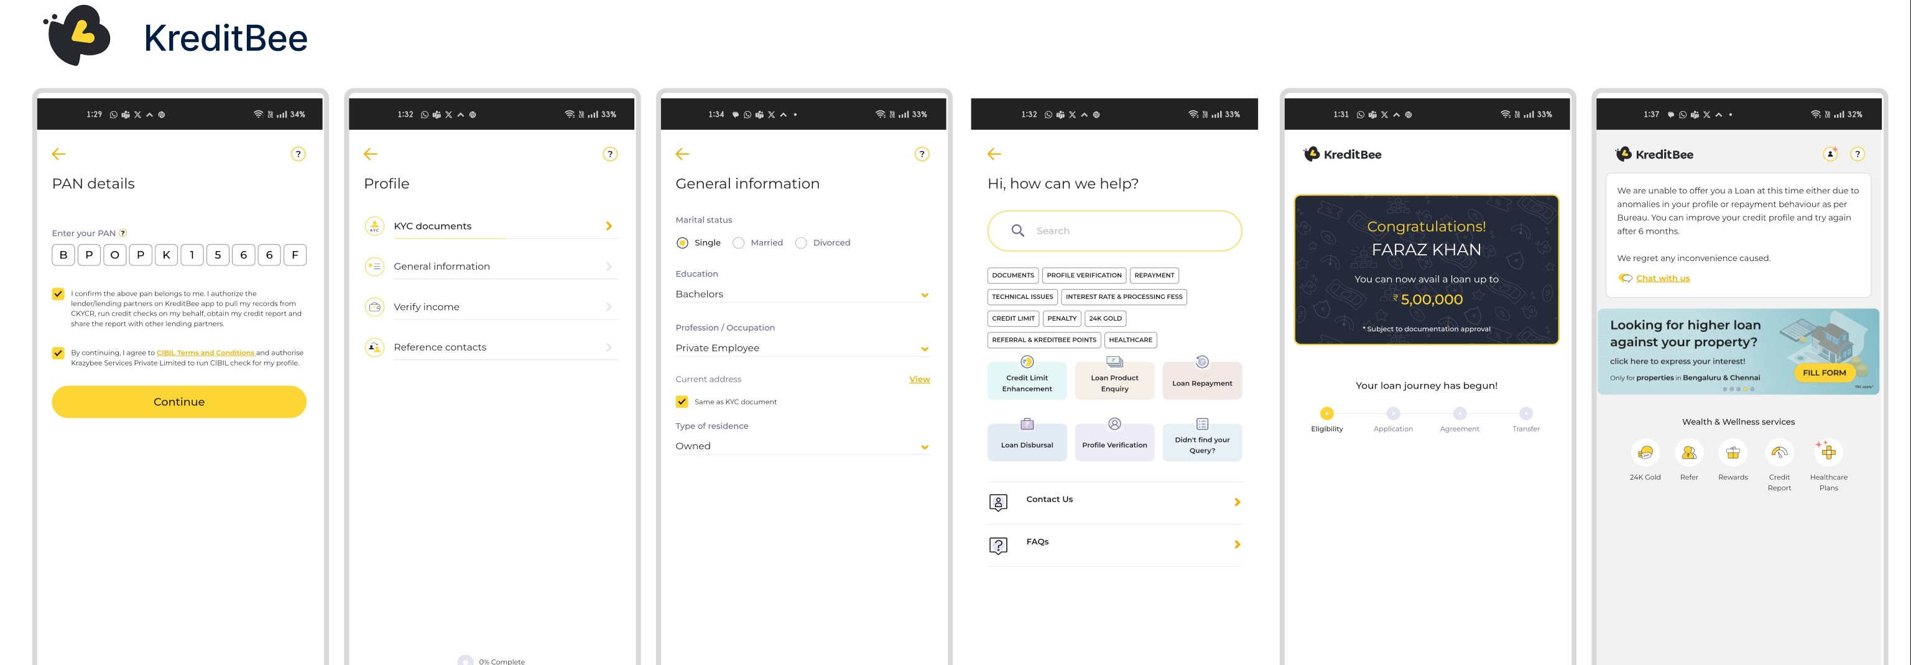The height and width of the screenshot is (665, 1911).
Task: Tap the Reference contacts people icon
Action: pyautogui.click(x=374, y=347)
